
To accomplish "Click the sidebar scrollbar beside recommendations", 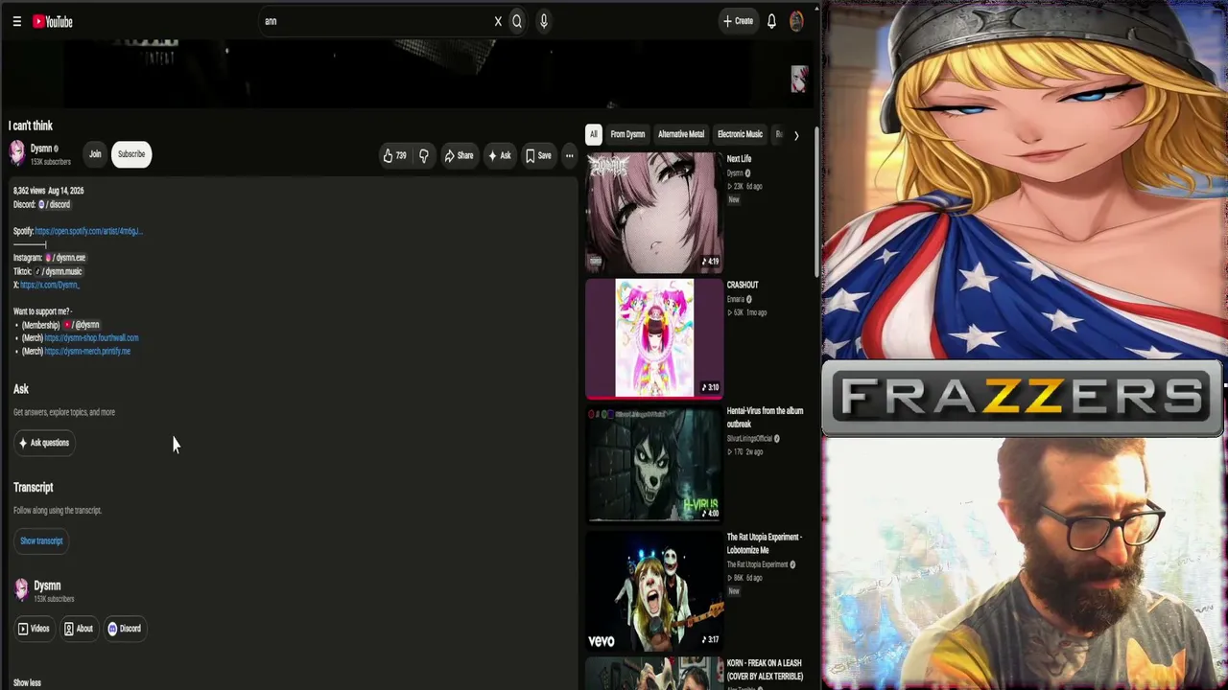I will pos(816,201).
